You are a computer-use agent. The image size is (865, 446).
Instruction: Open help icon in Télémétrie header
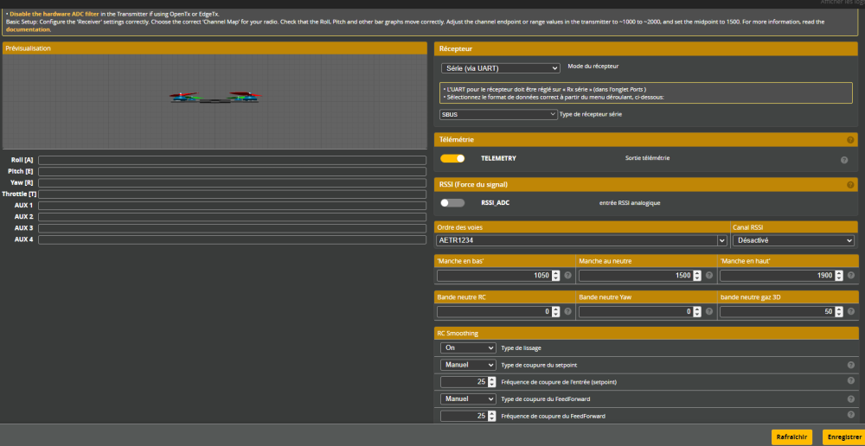849,139
